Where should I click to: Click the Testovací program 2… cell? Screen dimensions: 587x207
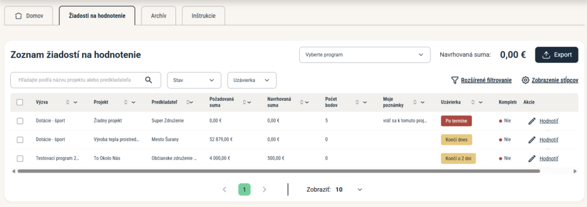[58, 158]
